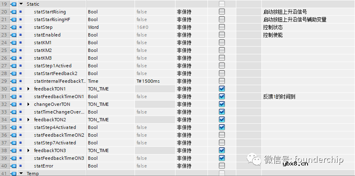Click the retain setting for statKM1

click(184, 43)
